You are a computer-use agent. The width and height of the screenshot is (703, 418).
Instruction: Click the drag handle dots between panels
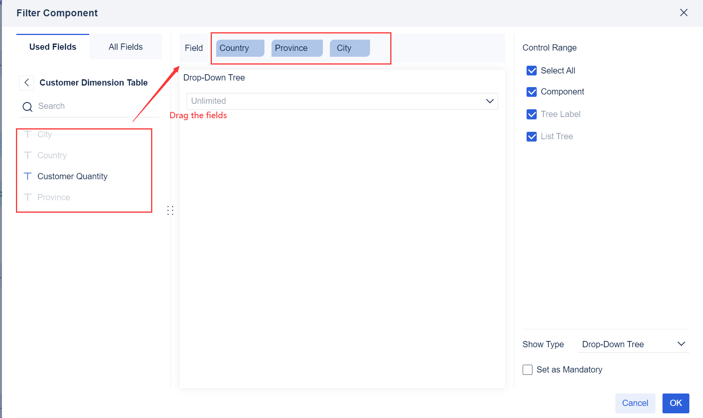170,210
